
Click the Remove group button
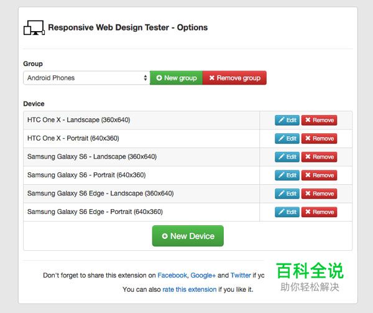234,78
